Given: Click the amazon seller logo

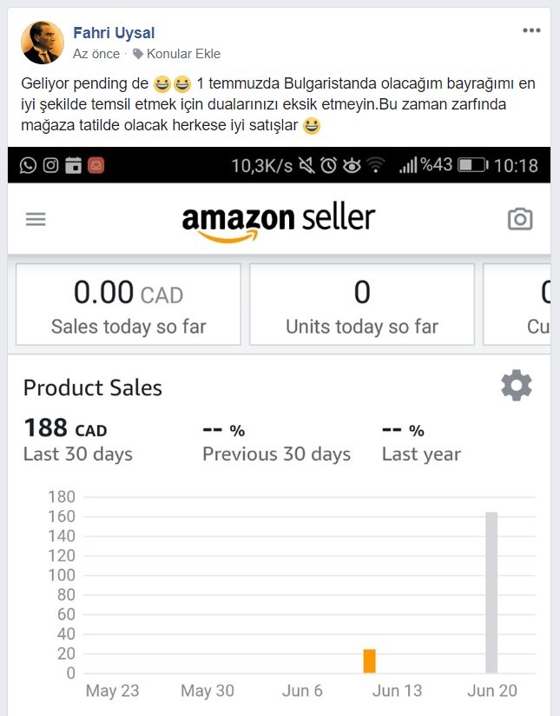Looking at the screenshot, I should coord(279,222).
